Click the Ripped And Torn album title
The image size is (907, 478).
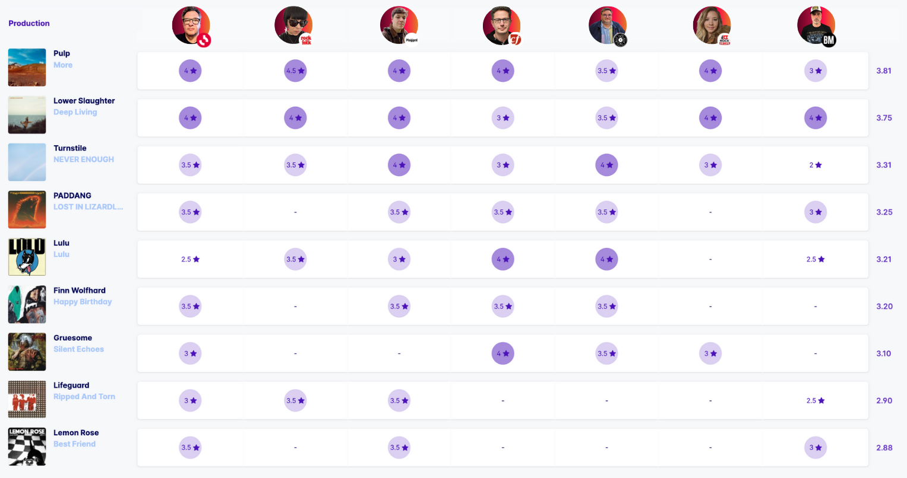pyautogui.click(x=84, y=397)
